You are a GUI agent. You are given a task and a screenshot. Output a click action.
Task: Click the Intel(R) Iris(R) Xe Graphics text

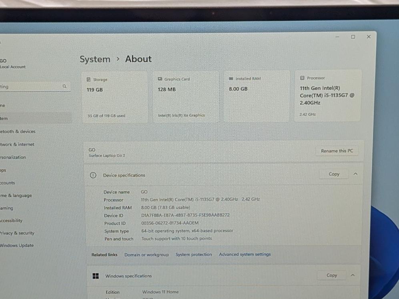coord(181,115)
